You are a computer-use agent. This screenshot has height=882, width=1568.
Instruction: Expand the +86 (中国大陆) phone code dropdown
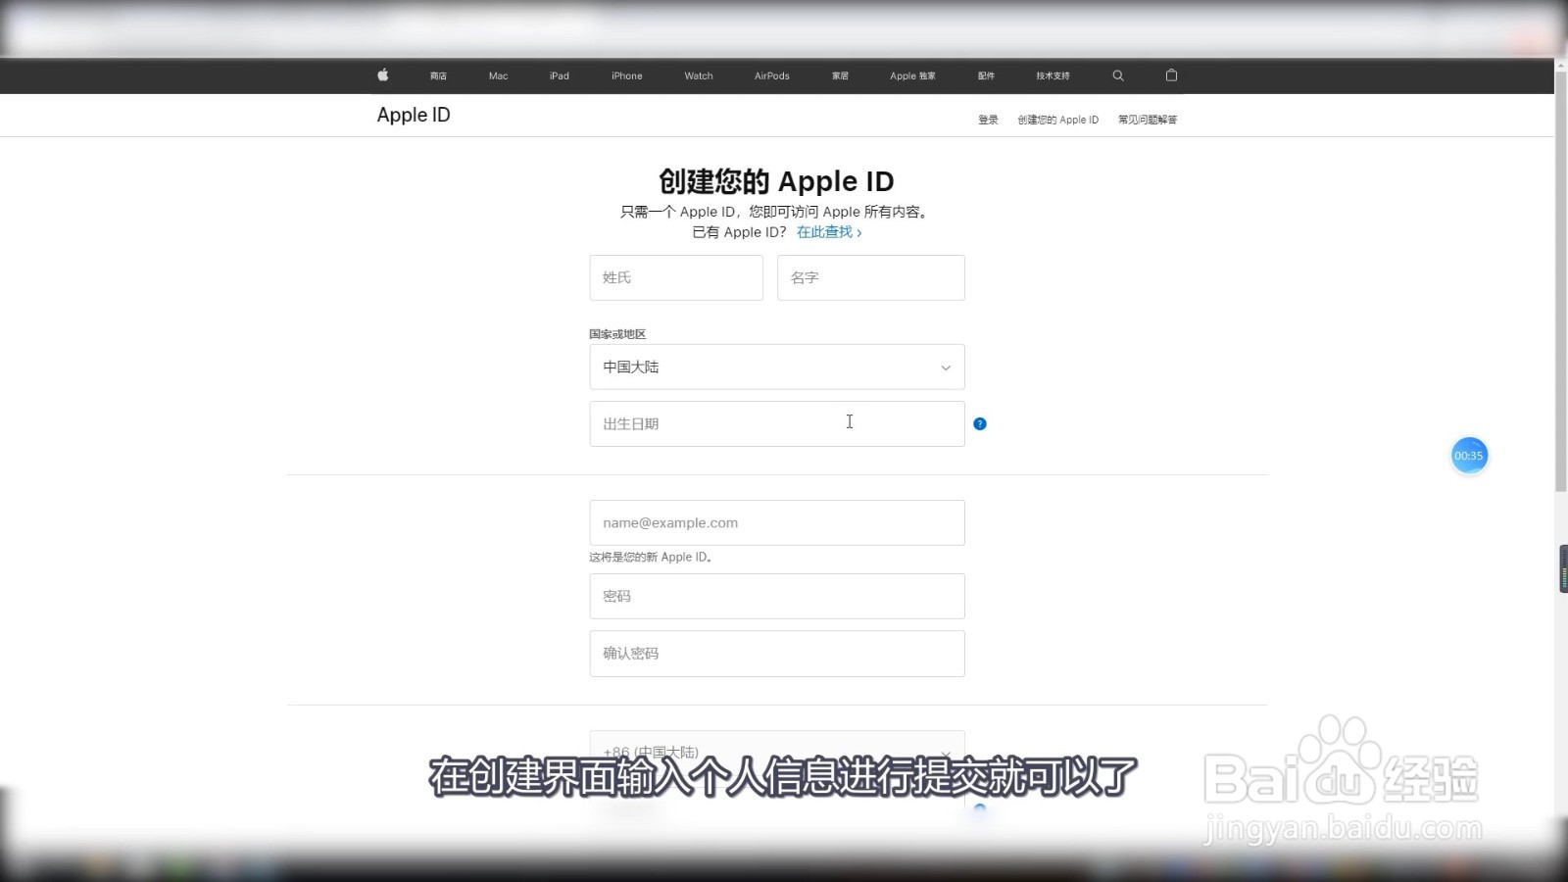[x=777, y=753]
